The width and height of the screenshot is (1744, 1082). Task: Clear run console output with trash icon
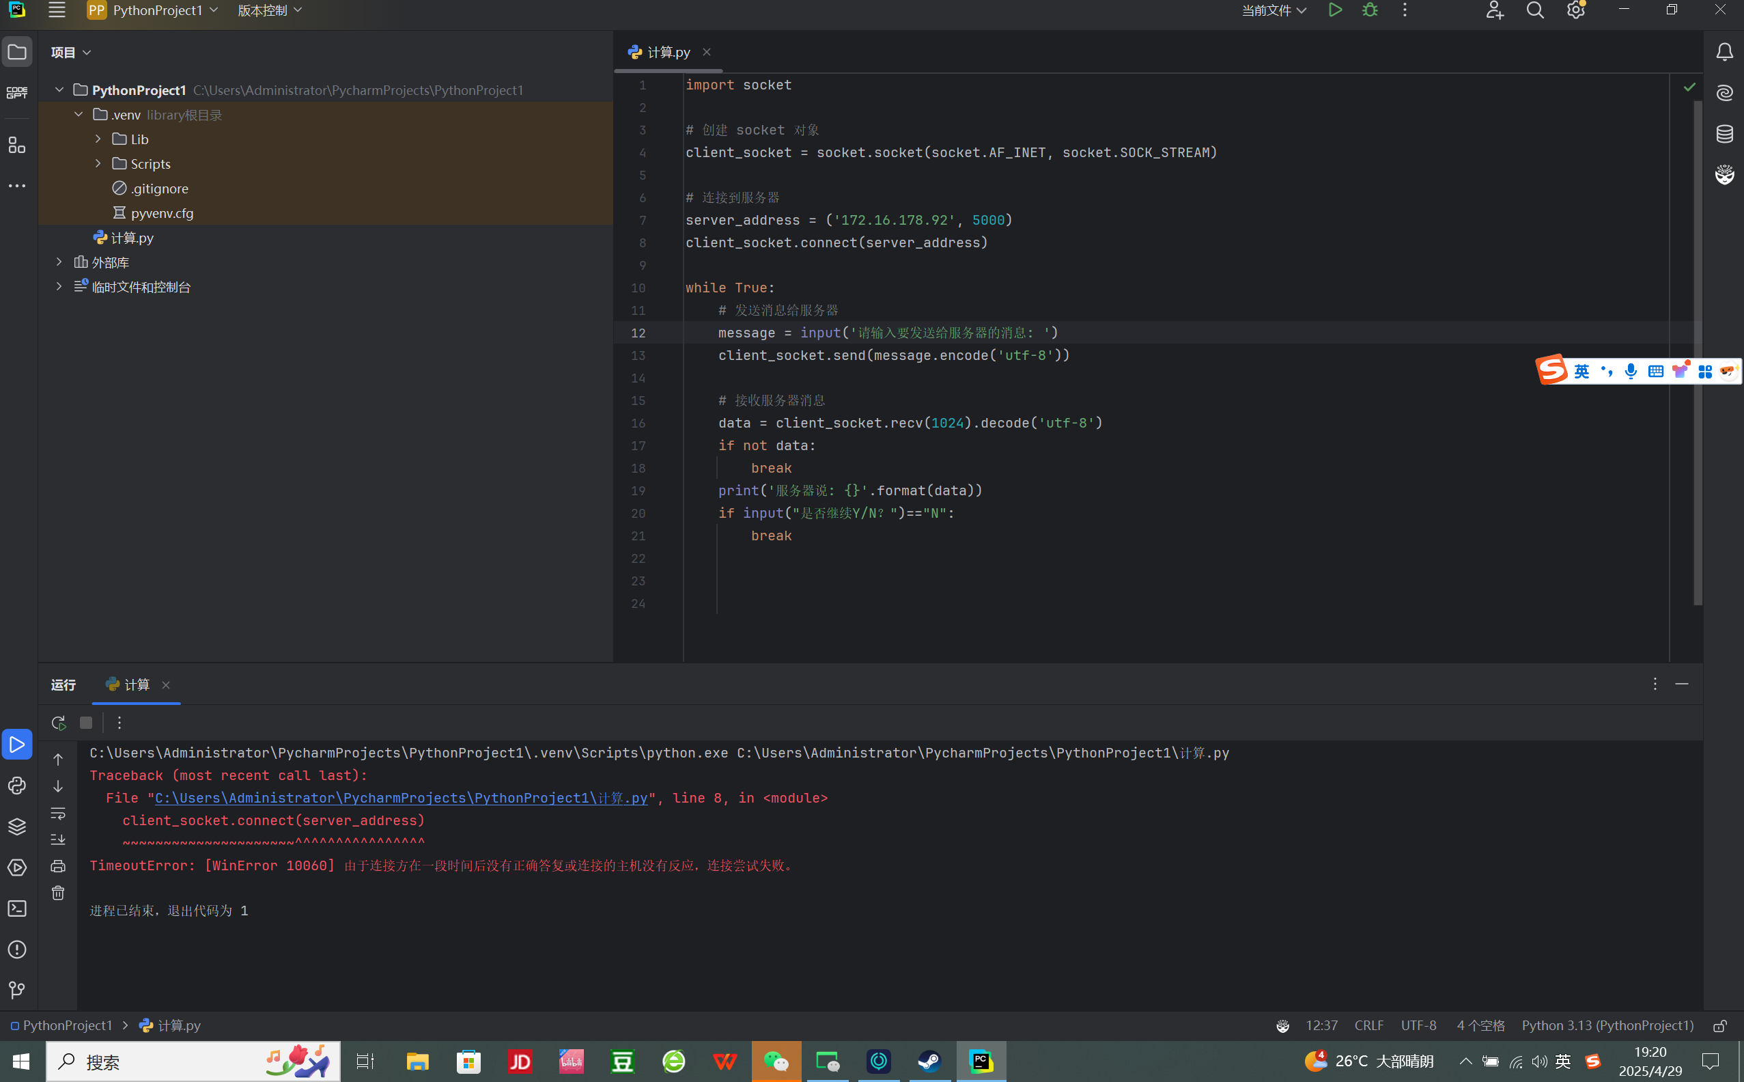click(58, 892)
